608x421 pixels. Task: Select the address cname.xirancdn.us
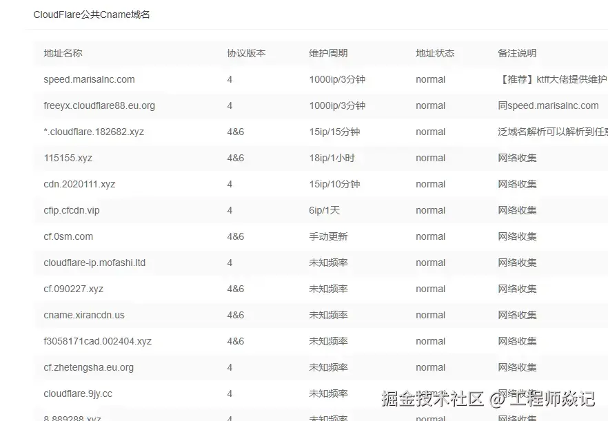84,315
